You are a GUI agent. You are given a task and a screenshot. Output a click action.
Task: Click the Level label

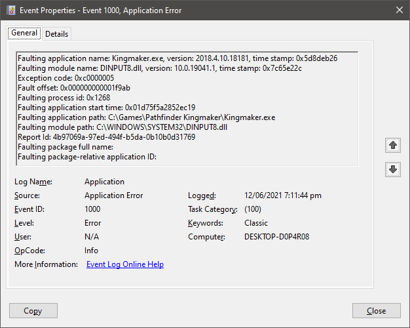pos(24,223)
